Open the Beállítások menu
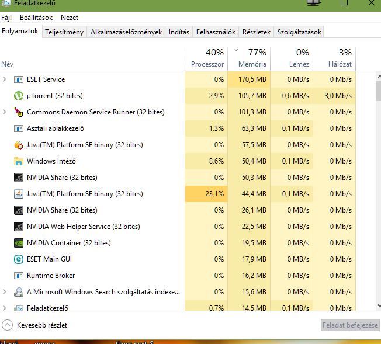The width and height of the screenshot is (381, 344). 36,18
